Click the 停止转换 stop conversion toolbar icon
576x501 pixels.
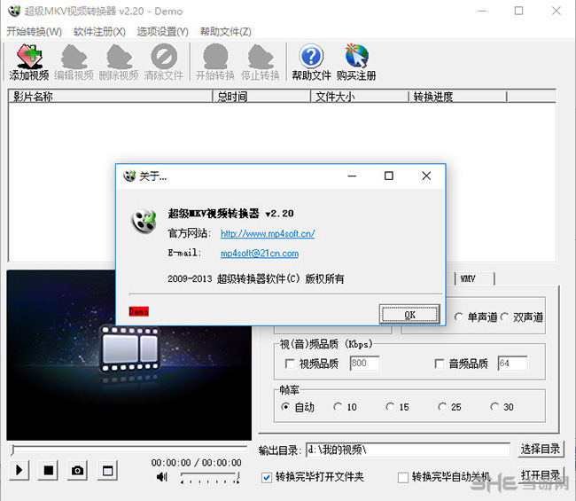(261, 62)
